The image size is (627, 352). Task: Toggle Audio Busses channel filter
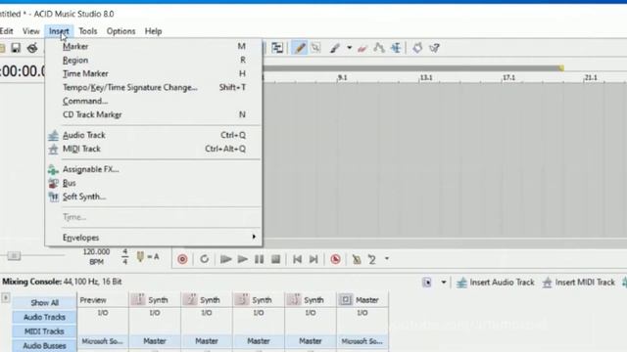(44, 345)
